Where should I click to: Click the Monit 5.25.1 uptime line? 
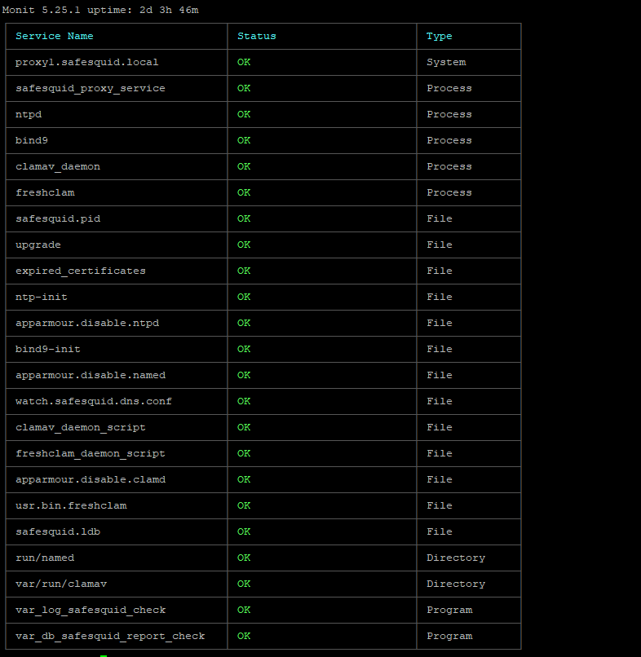(x=100, y=10)
